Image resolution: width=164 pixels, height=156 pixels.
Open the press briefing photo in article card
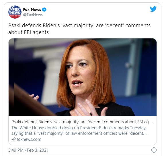[x=83, y=77]
